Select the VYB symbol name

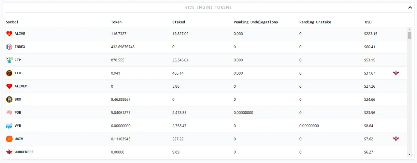18,126
